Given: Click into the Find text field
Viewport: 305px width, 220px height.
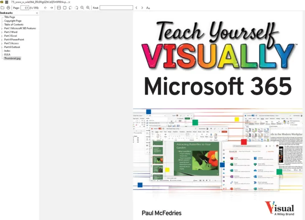Looking at the screenshot, I should click(x=116, y=8).
